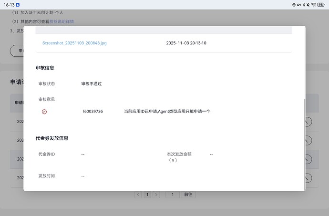
Task: Click the 审核状态 label
Action: click(x=47, y=84)
